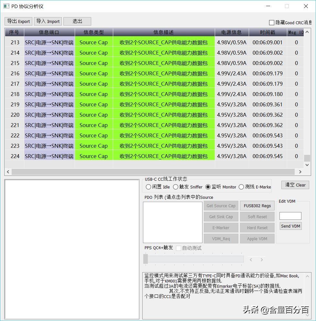Switch to 触发 Sniffer mode
The width and height of the screenshot is (316, 321).
click(176, 187)
